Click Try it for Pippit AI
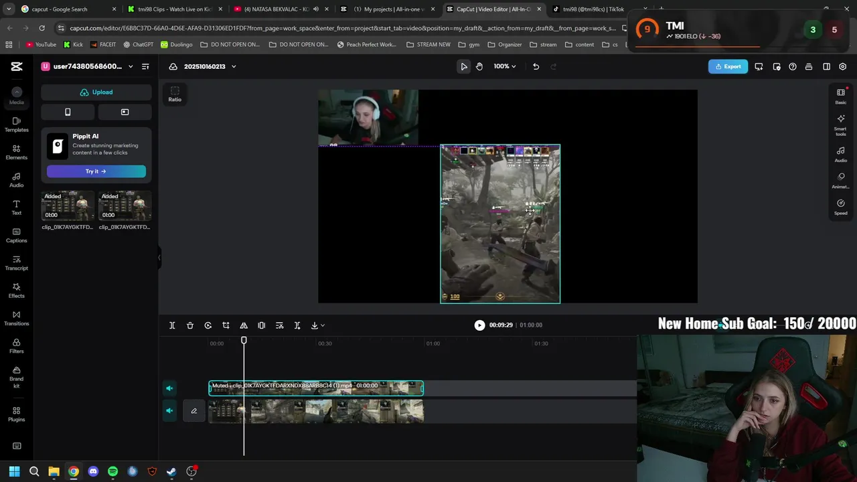The image size is (857, 482). pos(96,171)
